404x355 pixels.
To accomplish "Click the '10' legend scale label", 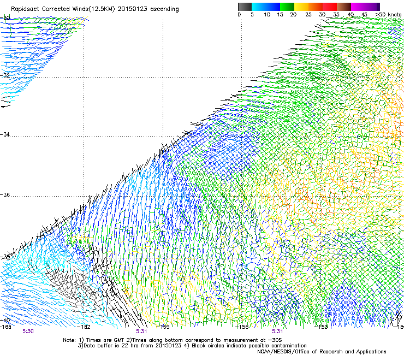I will pyautogui.click(x=267, y=15).
